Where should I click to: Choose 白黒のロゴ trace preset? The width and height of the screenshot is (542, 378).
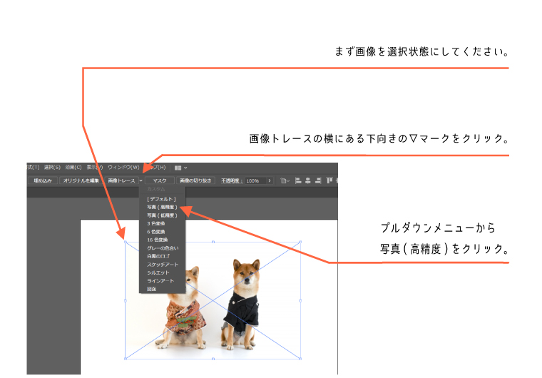pyautogui.click(x=162, y=256)
